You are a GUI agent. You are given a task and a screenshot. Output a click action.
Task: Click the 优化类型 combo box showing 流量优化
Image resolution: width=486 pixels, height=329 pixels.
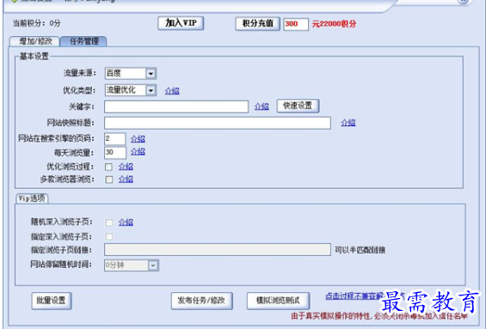click(131, 90)
